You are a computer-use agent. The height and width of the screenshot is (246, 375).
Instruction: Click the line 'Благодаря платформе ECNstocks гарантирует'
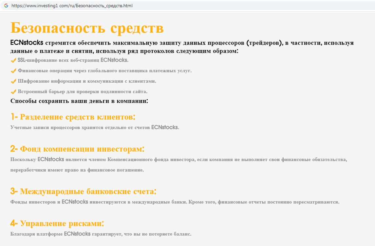101,234
